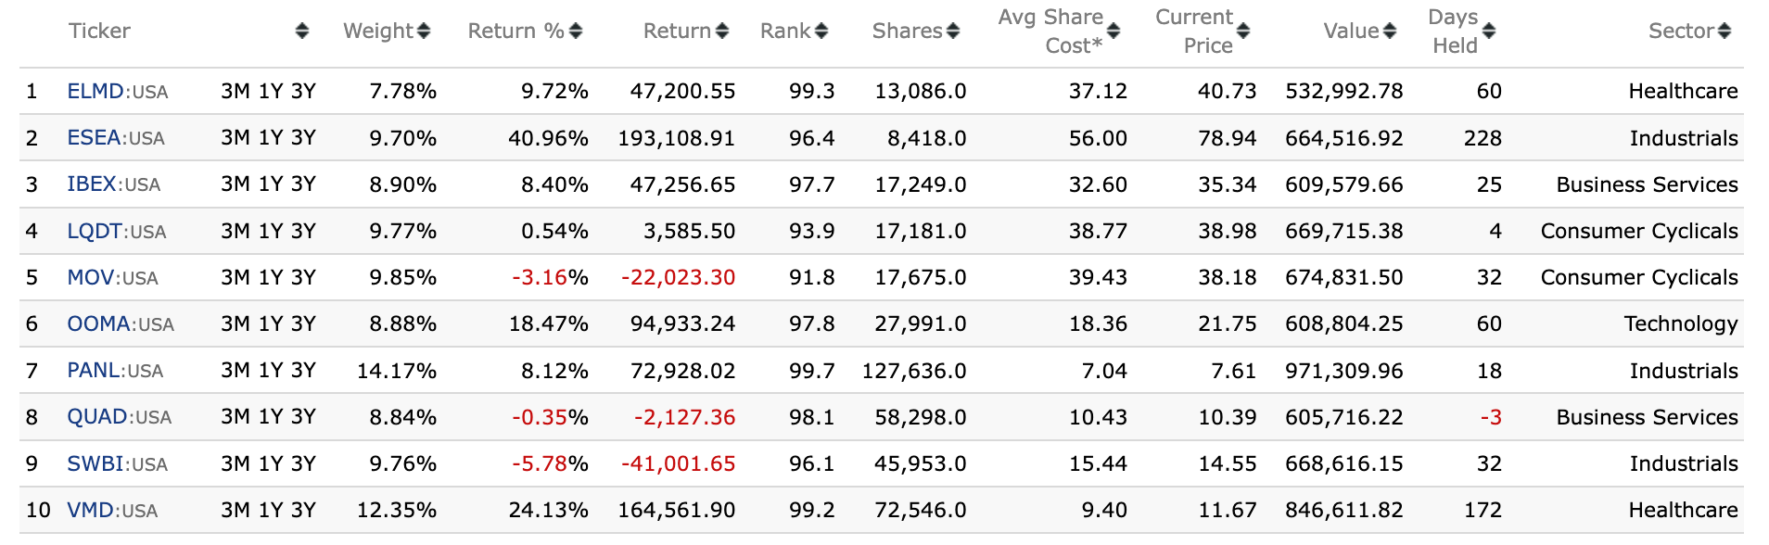Viewport: 1769px width, 545px height.
Task: Select QUAD return -2,127.36
Action: tap(685, 417)
